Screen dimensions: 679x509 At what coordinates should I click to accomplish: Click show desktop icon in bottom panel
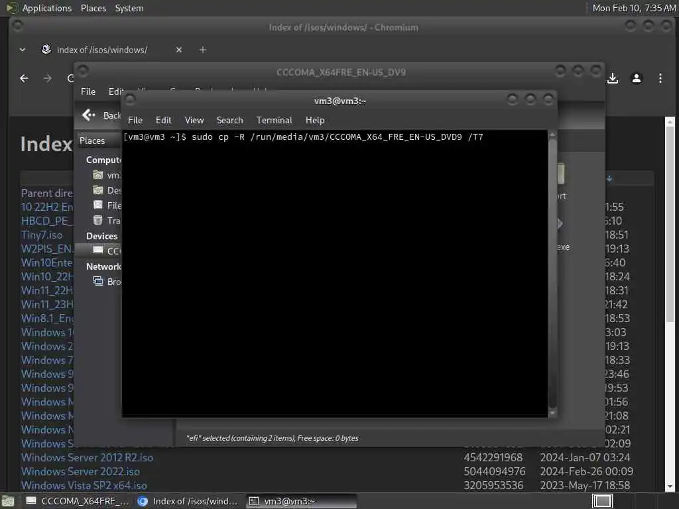click(x=8, y=501)
